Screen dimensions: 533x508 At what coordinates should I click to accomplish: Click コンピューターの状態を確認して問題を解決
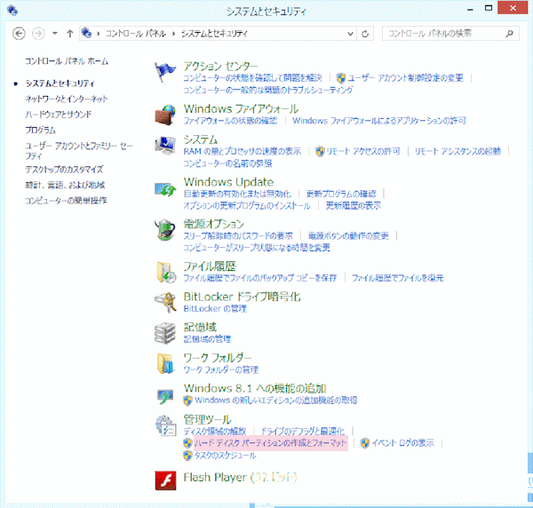point(252,78)
